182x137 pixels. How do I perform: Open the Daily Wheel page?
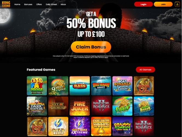pos(51,4)
